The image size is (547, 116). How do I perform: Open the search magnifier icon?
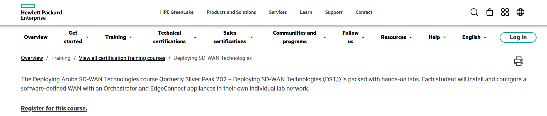[474, 12]
